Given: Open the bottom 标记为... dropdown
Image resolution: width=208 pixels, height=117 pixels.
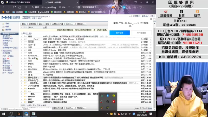Looking at the screenshot, I should point(70,108).
